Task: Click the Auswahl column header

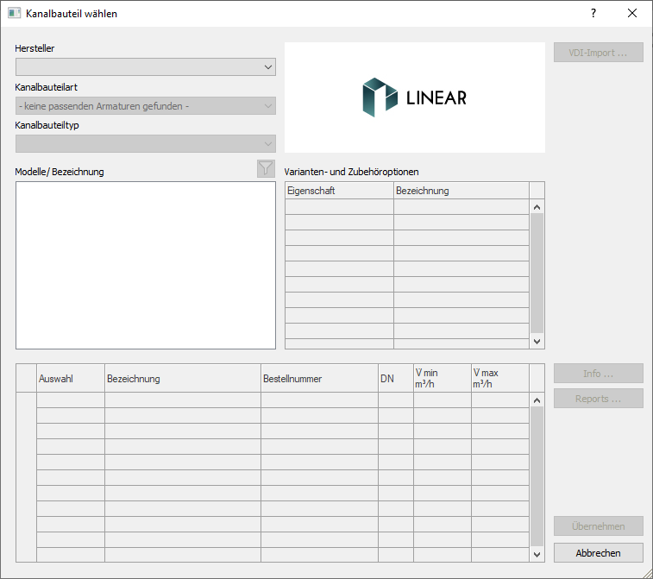Action: [x=71, y=379]
